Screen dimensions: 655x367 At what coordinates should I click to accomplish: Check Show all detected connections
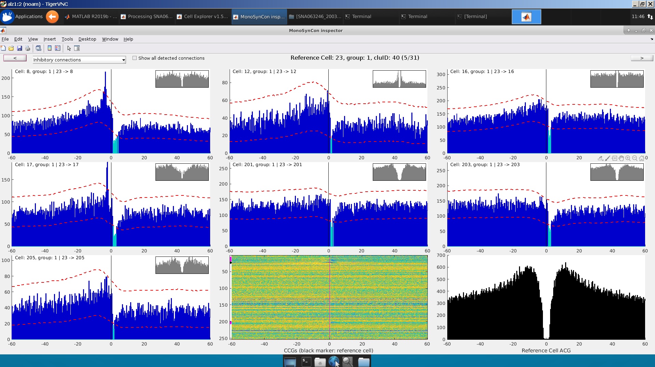click(x=135, y=58)
